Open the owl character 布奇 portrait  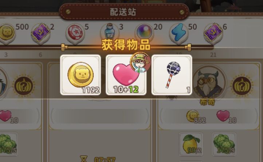point(209,83)
